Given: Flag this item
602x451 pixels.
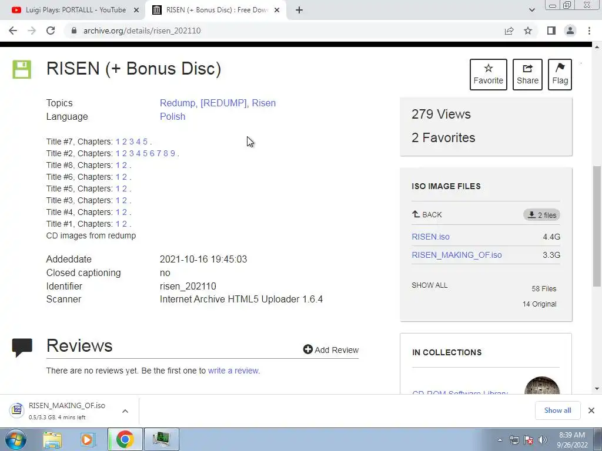Looking at the screenshot, I should 560,75.
